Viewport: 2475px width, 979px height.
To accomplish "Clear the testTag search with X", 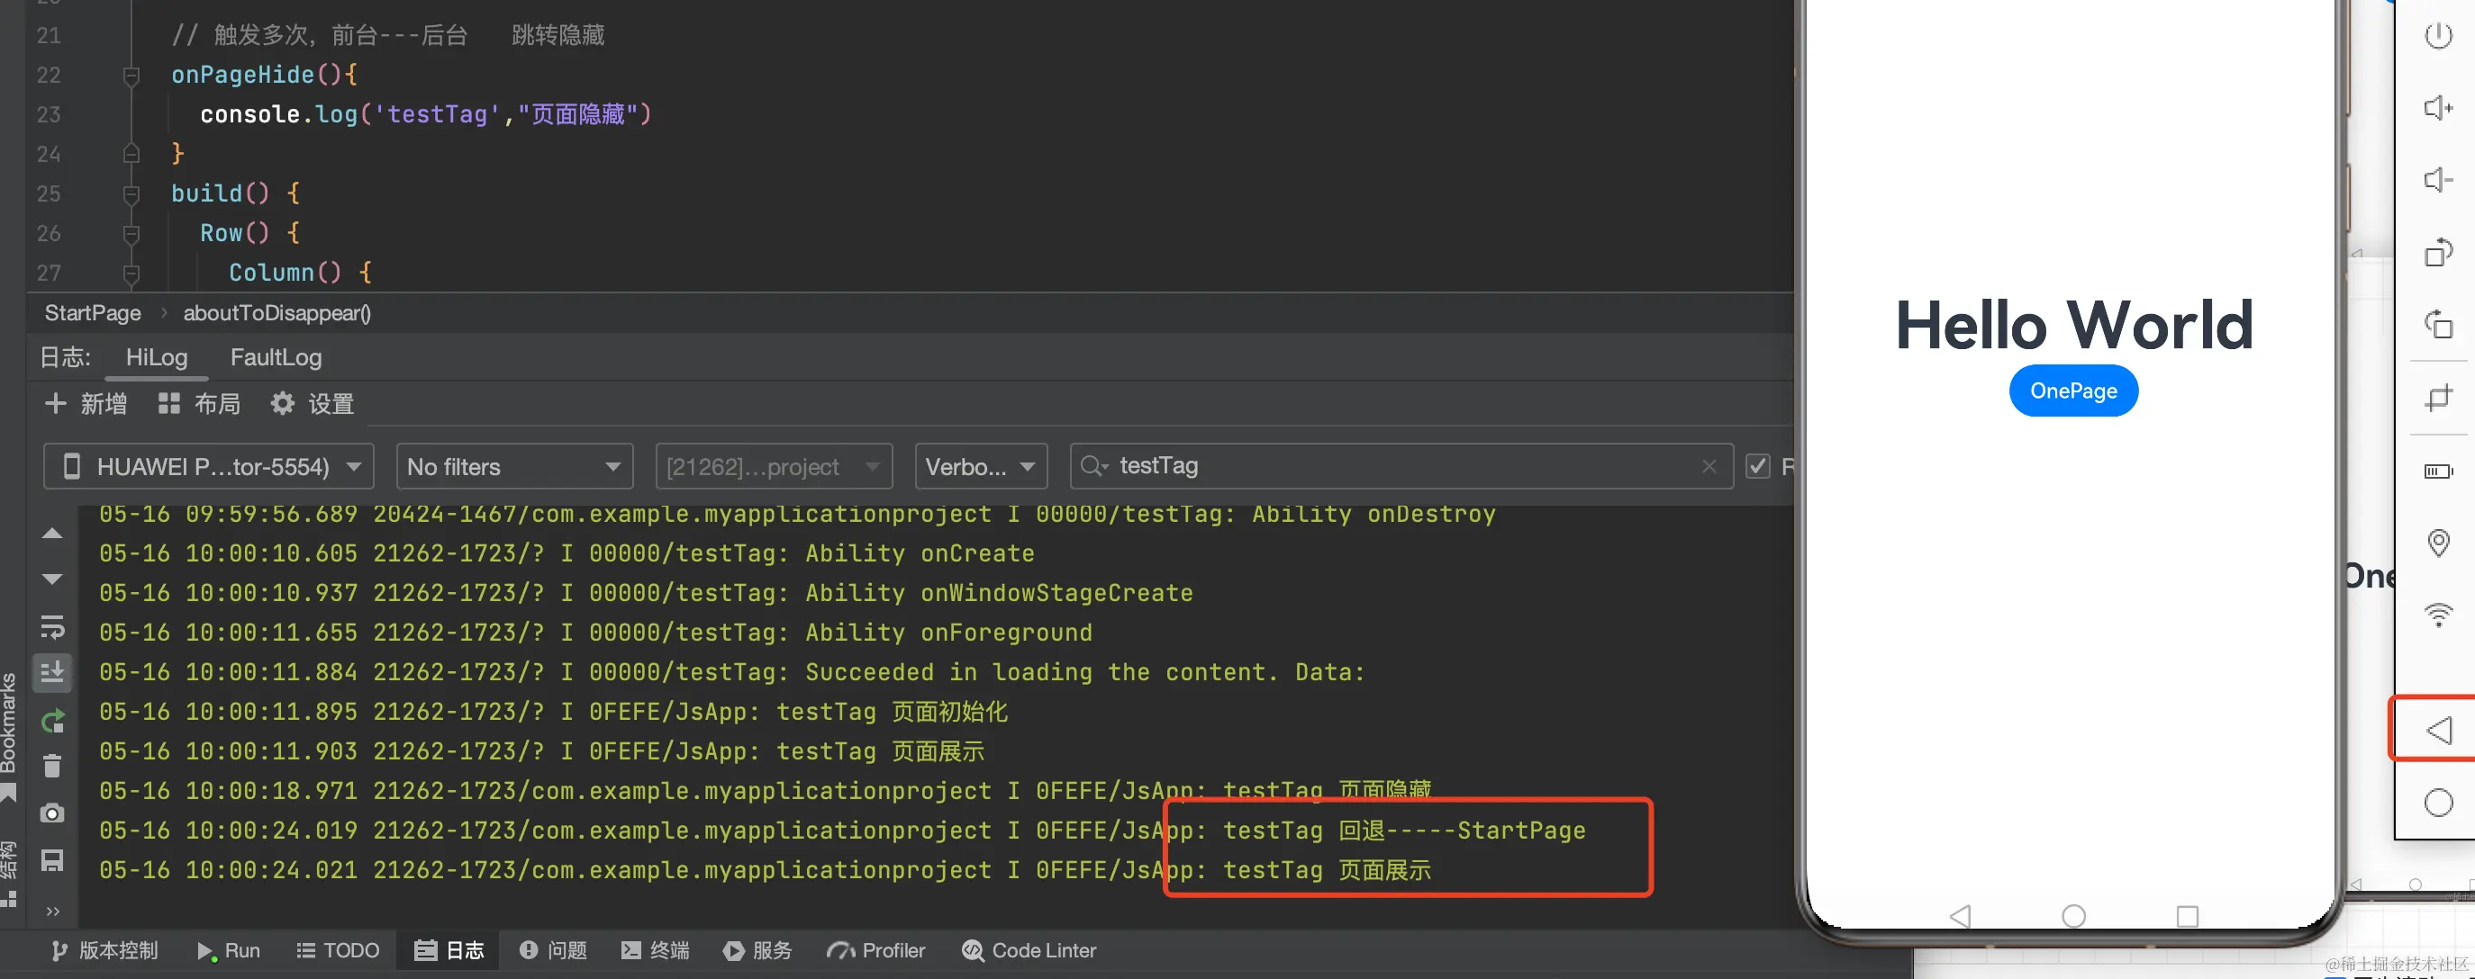I will pyautogui.click(x=1709, y=466).
